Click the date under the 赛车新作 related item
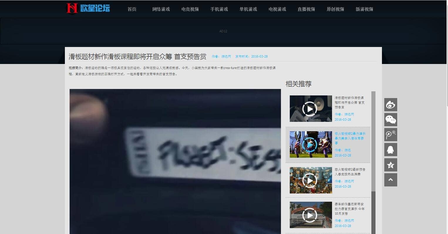 (343, 226)
